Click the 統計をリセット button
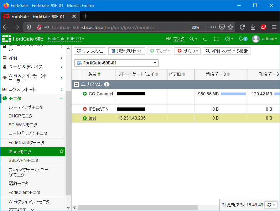The image size is (280, 211). tap(126, 51)
